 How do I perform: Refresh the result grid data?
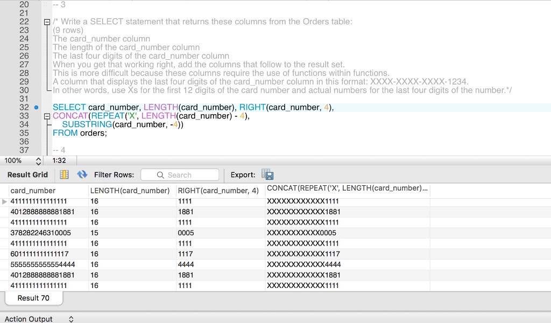click(82, 174)
